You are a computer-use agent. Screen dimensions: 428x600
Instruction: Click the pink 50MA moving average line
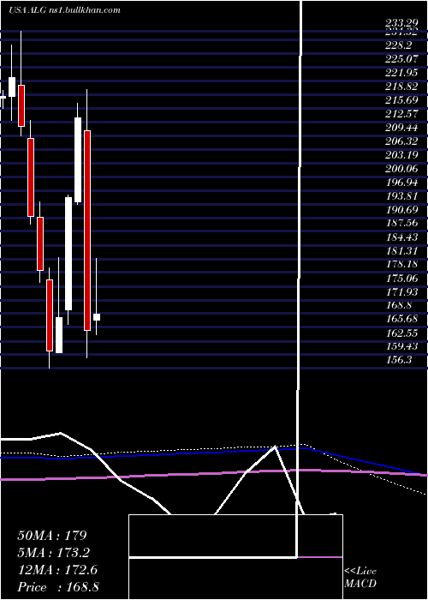click(x=214, y=473)
